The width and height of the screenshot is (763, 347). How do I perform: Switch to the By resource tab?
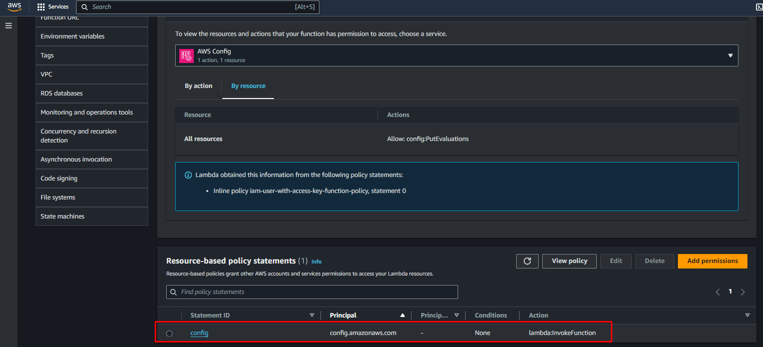pos(248,86)
